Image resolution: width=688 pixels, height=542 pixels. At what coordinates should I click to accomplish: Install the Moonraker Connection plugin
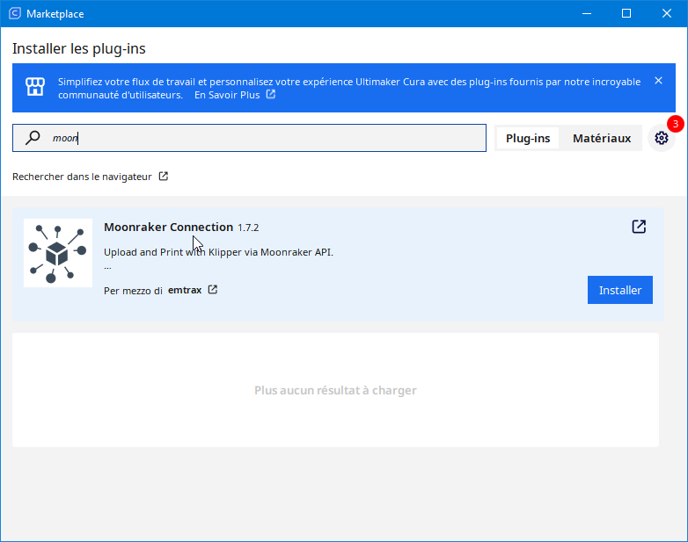[x=620, y=290]
